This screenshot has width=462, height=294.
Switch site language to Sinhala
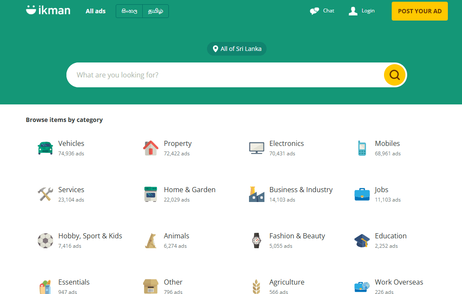129,12
